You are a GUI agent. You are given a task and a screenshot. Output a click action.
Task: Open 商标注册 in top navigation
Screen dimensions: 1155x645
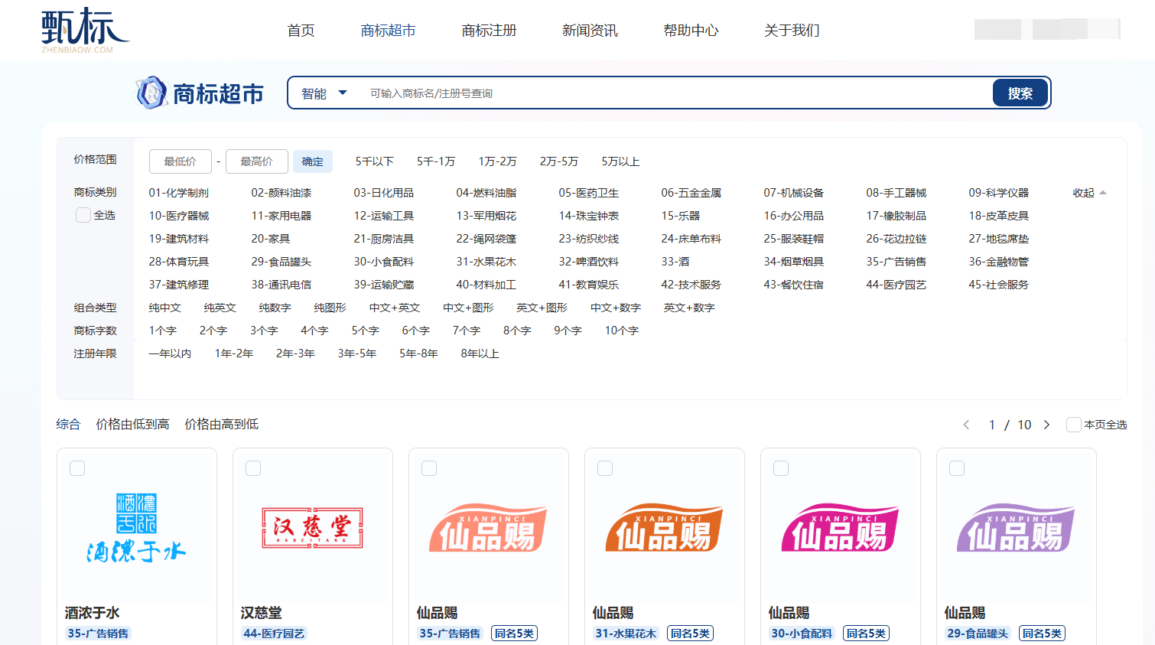[489, 31]
